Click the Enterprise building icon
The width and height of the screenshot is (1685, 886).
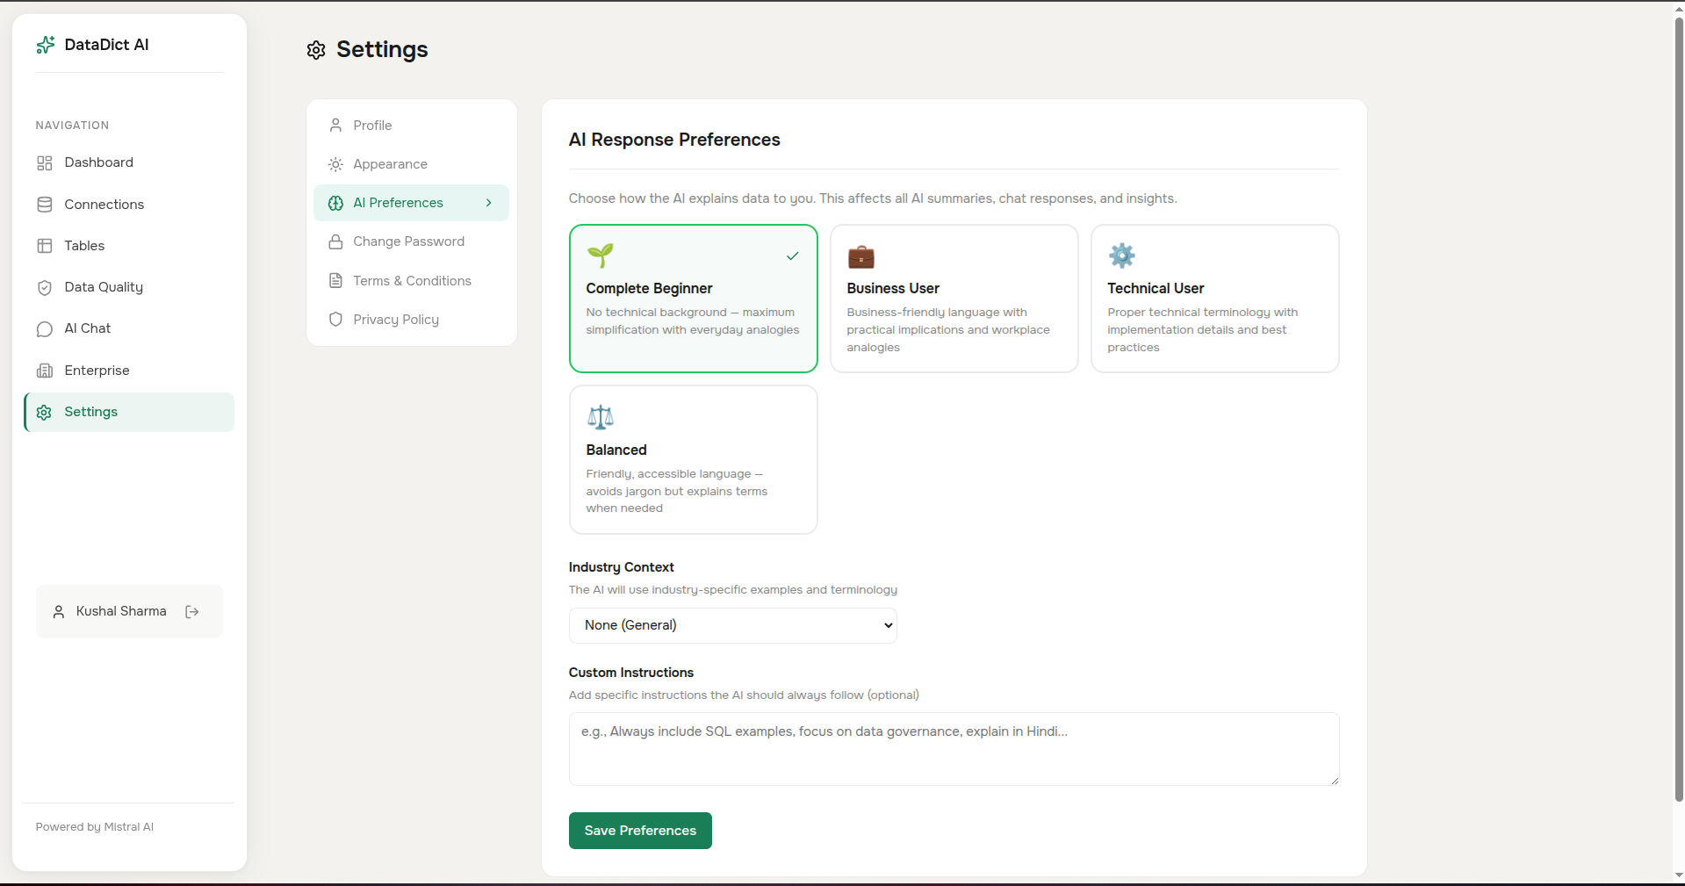(x=45, y=370)
